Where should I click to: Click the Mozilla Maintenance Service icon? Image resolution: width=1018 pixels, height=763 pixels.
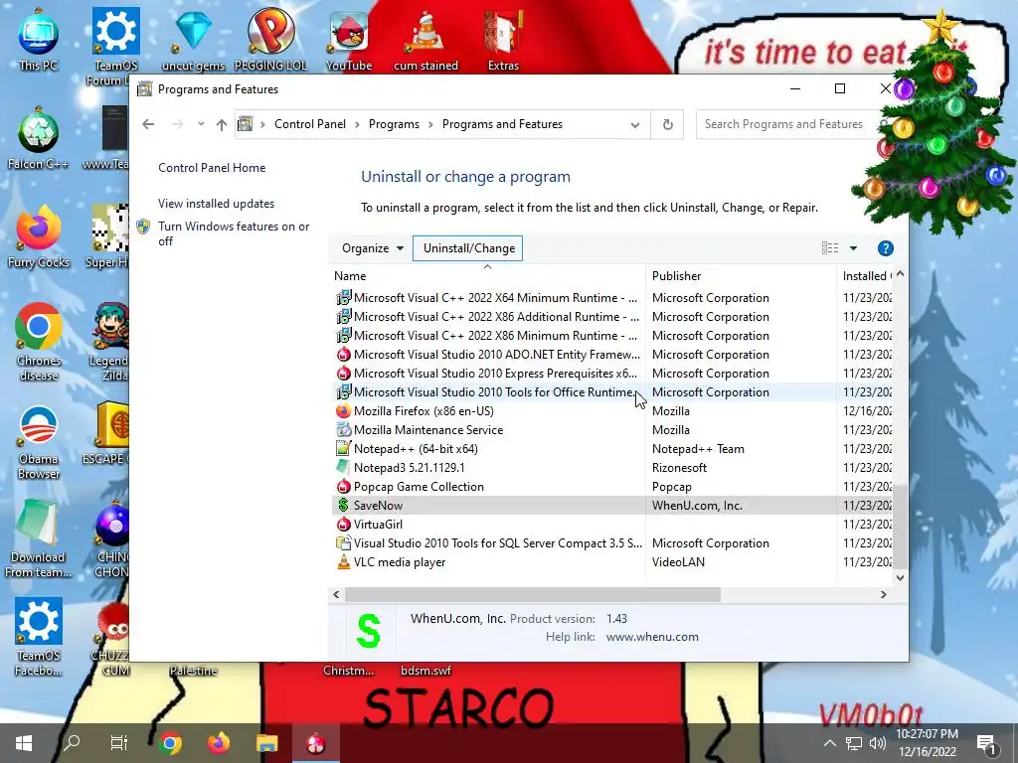343,430
